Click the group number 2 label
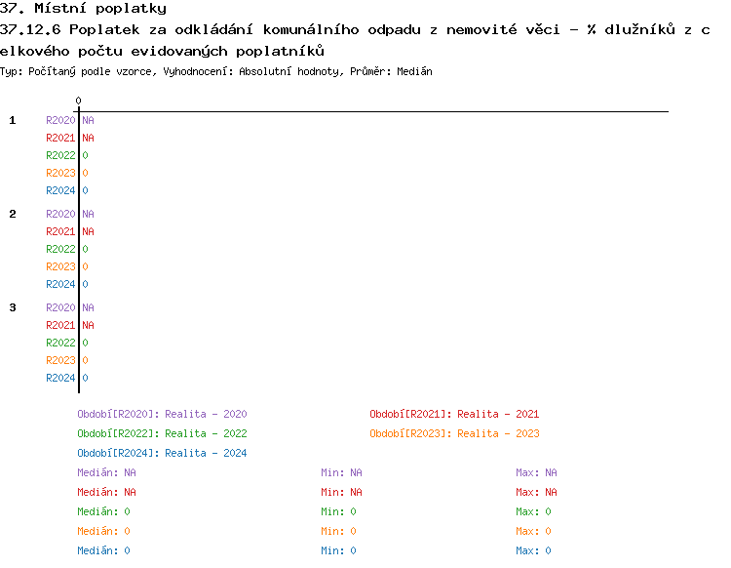731x568 pixels. 13,214
